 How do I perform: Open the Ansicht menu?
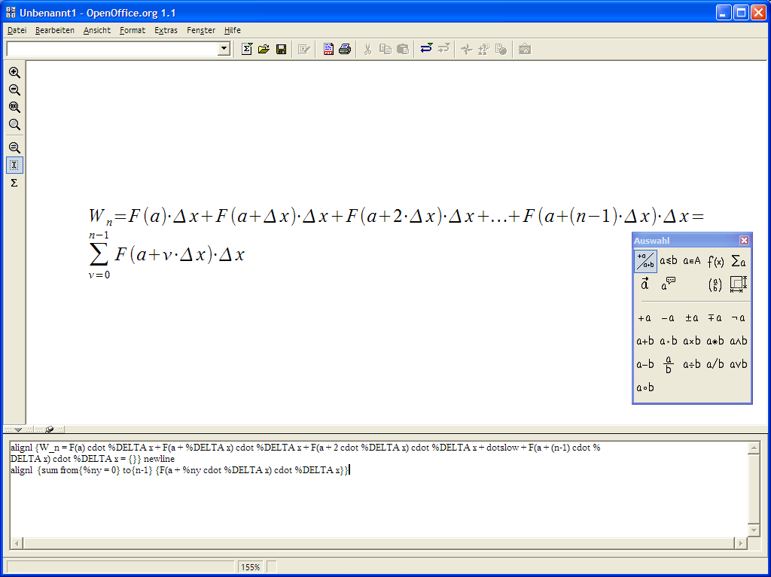coord(97,30)
